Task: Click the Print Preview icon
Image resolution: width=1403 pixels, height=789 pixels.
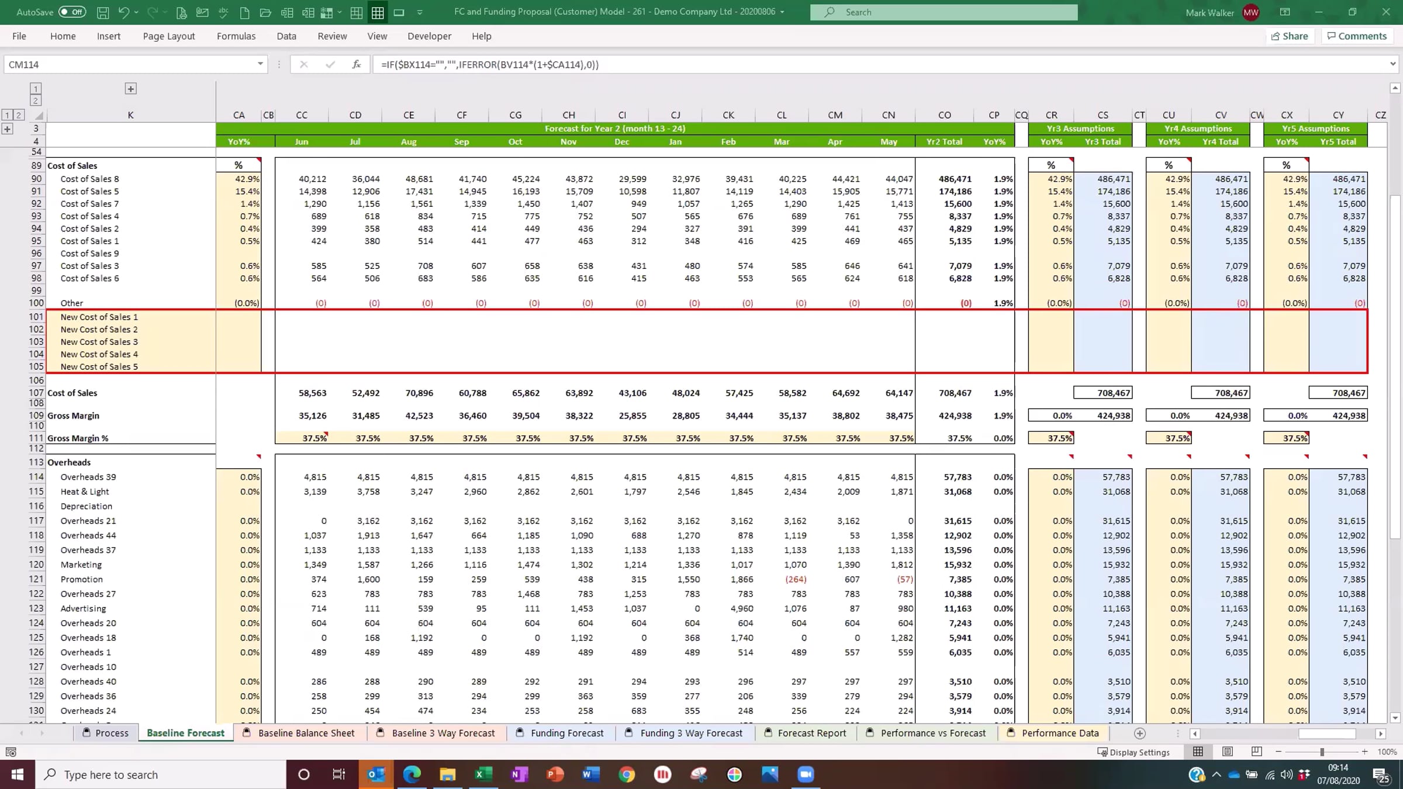Action: (181, 12)
